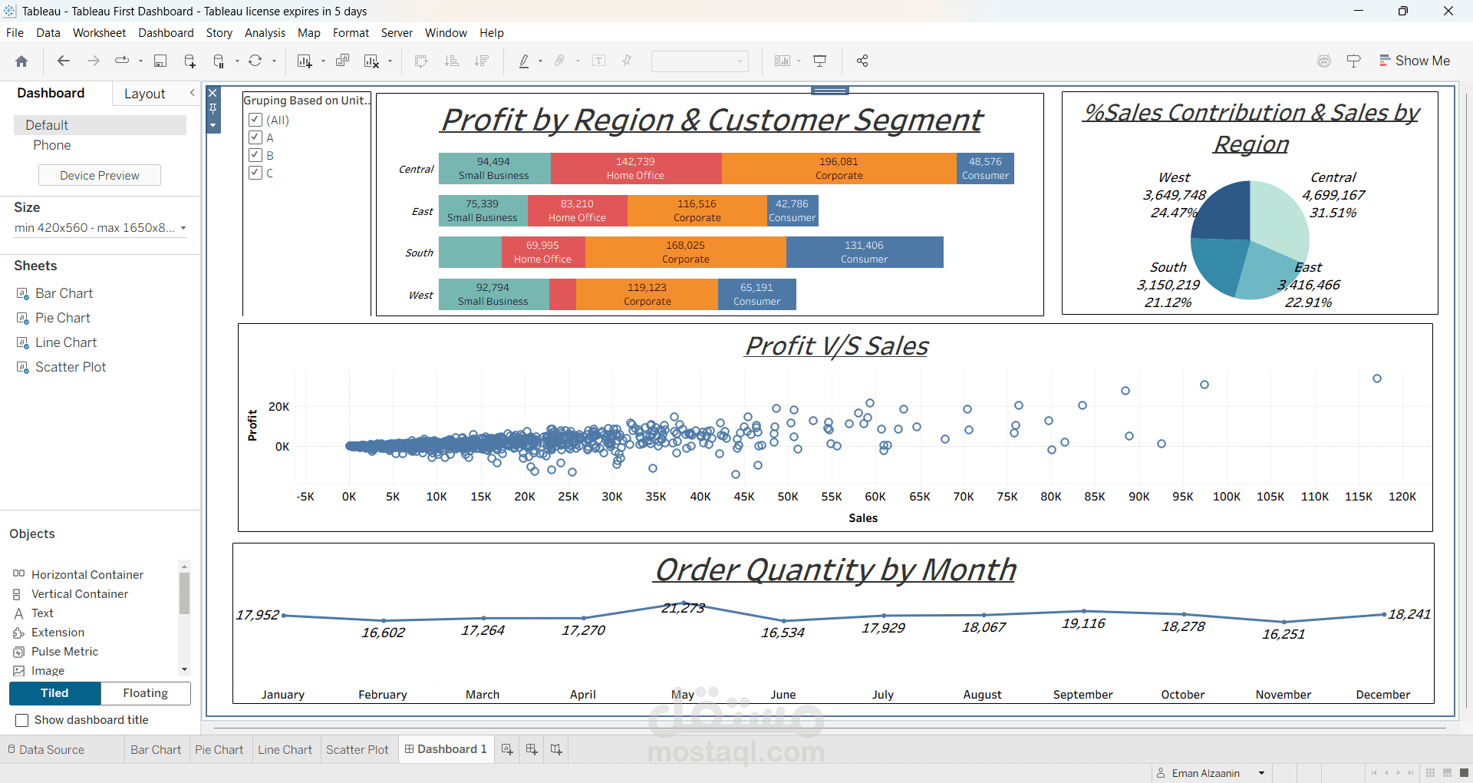Click the Share workbook icon

[x=862, y=61]
